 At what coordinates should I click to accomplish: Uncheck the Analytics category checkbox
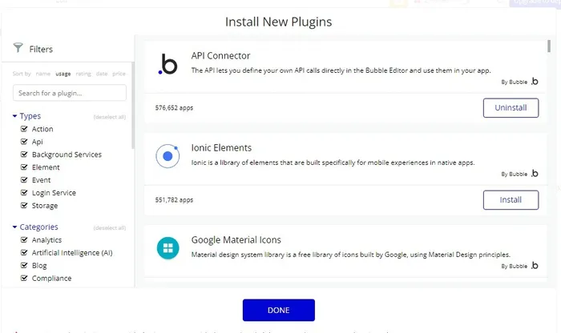coord(24,240)
